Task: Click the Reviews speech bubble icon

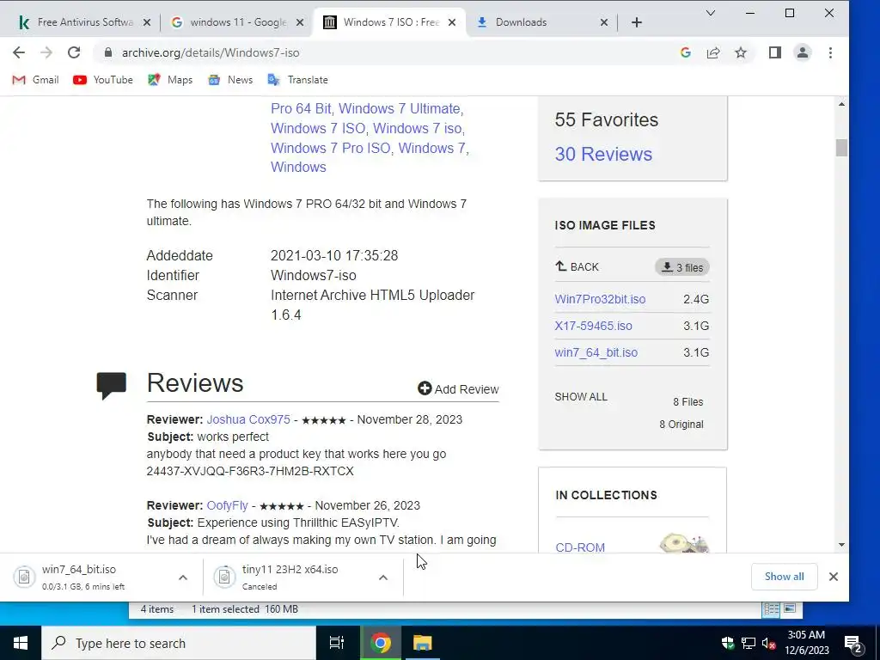Action: point(111,385)
